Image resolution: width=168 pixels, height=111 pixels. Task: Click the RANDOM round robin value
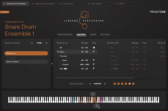pos(97,84)
